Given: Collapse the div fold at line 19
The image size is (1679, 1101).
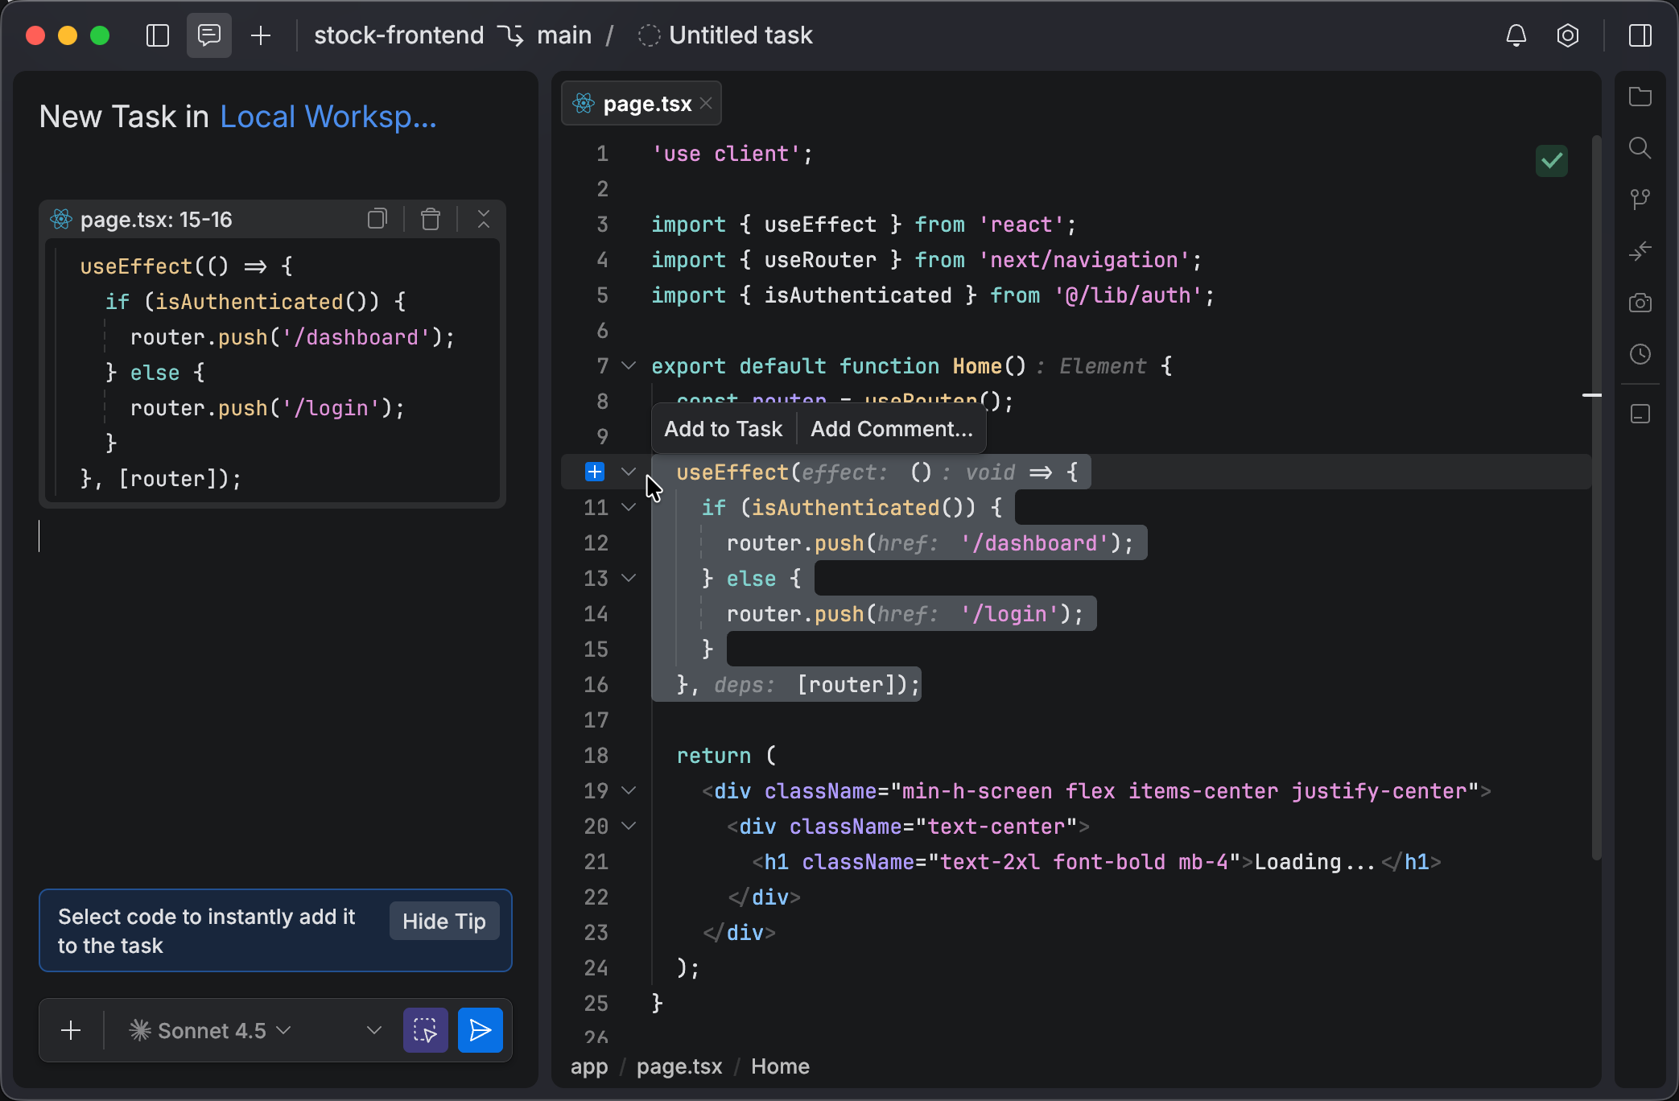Looking at the screenshot, I should click(629, 790).
